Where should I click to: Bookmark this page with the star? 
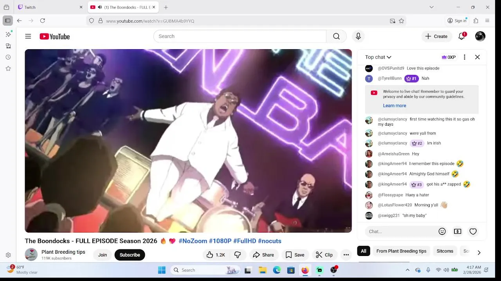pyautogui.click(x=402, y=21)
